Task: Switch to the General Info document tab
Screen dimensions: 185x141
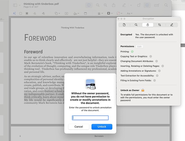Action: pos(124,25)
